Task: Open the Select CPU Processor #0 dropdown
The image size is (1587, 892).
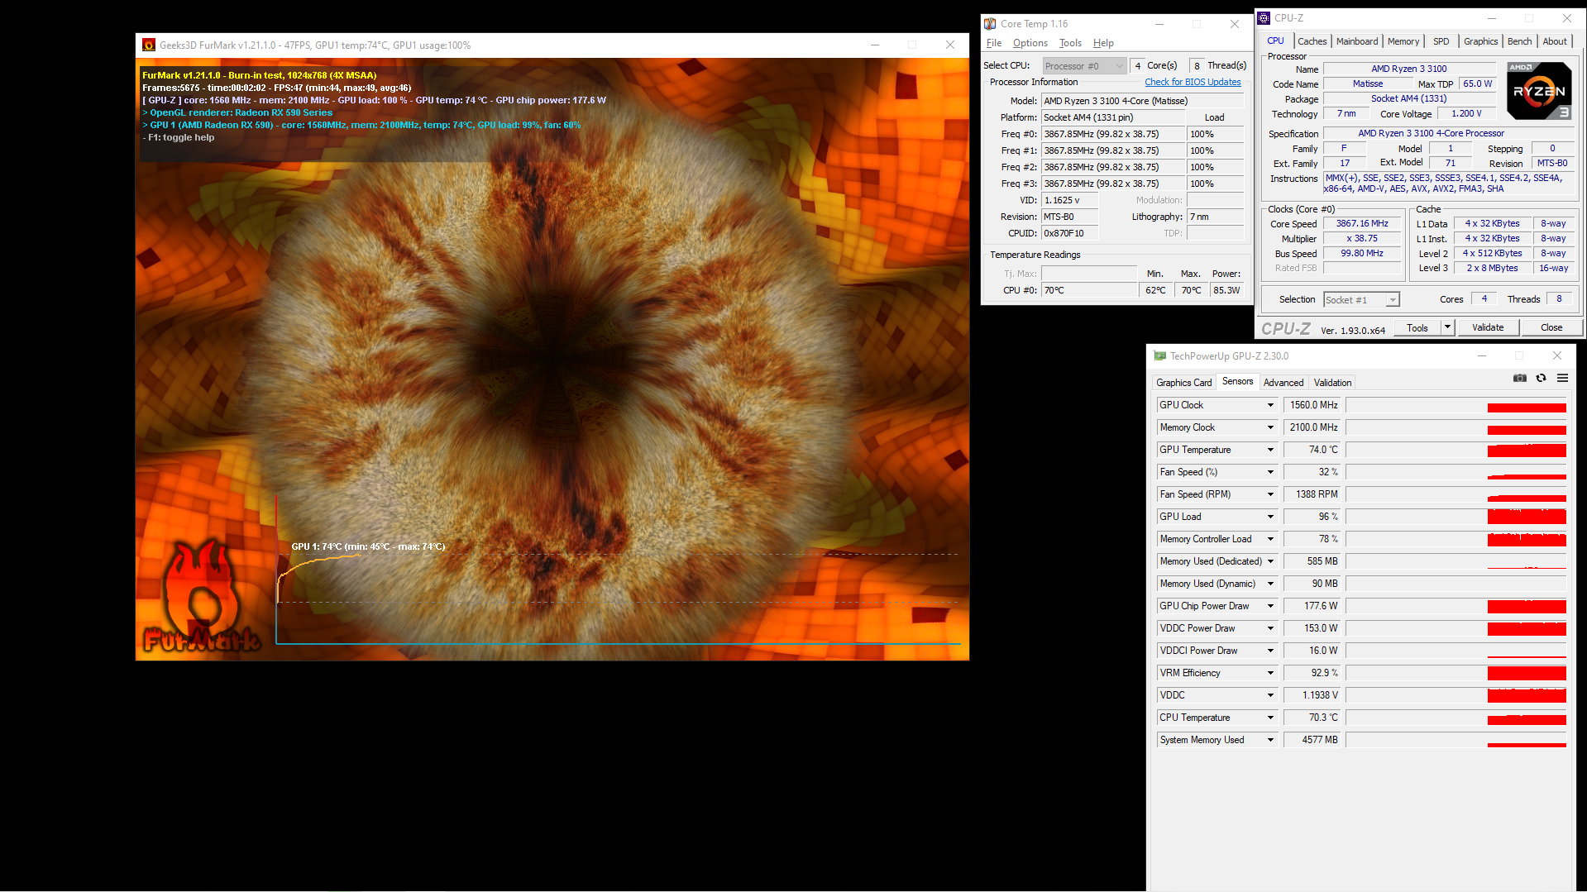Action: pos(1084,66)
